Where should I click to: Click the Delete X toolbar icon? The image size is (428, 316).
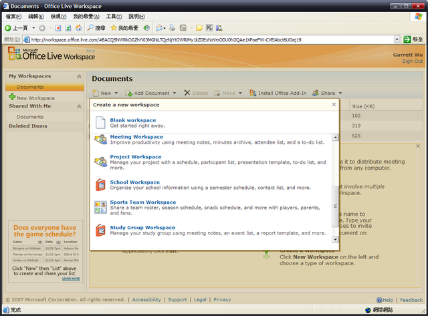(x=187, y=93)
